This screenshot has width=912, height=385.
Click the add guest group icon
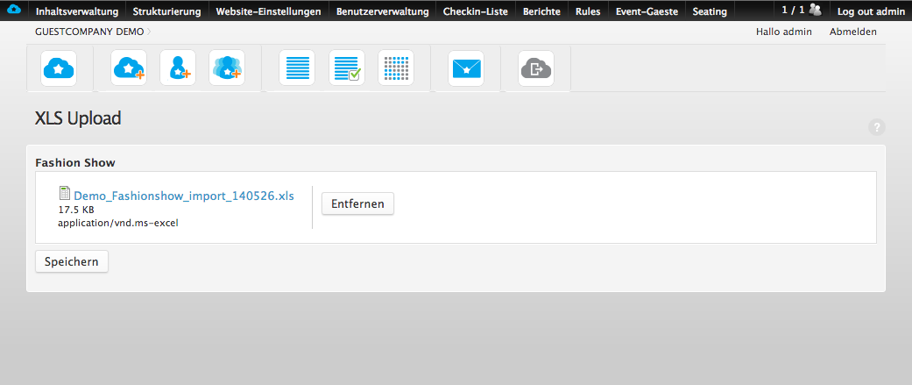point(227,68)
